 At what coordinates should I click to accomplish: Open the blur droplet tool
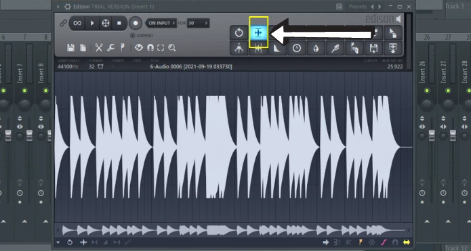316,48
